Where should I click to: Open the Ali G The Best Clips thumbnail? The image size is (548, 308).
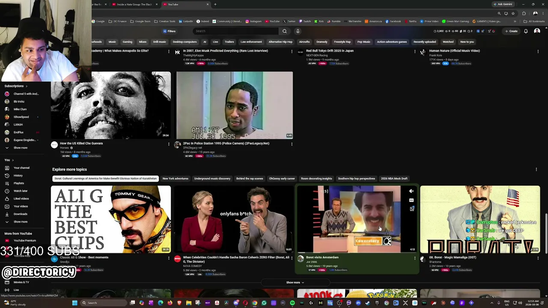point(111,219)
